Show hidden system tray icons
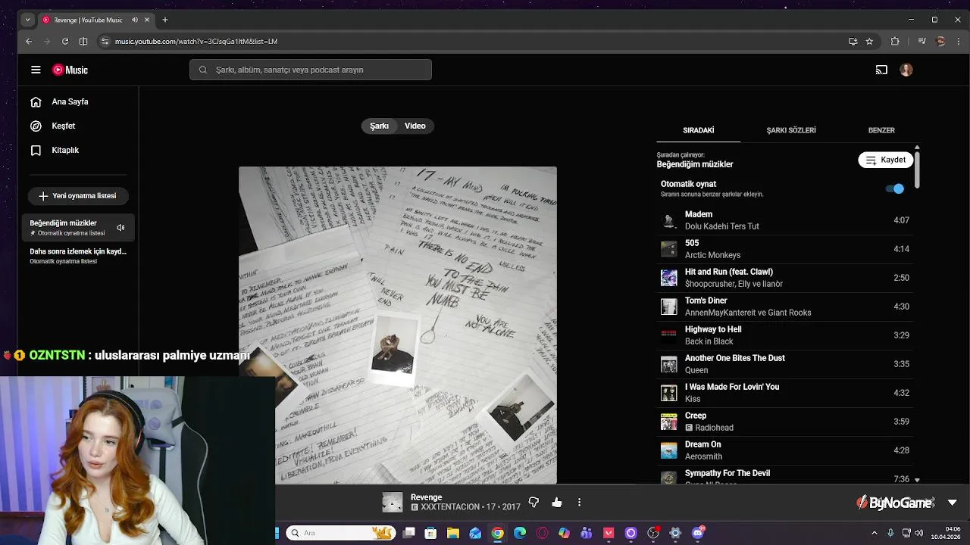Viewport: 970px width, 545px height. coord(875,533)
